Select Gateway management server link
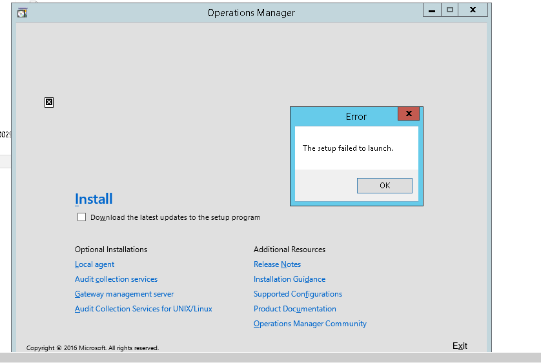Image resolution: width=541 pixels, height=363 pixels. pyautogui.click(x=124, y=294)
